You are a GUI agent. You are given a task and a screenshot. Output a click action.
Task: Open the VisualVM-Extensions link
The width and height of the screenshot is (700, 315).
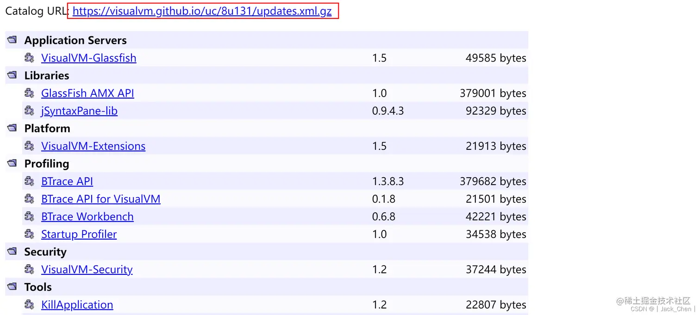click(x=93, y=146)
